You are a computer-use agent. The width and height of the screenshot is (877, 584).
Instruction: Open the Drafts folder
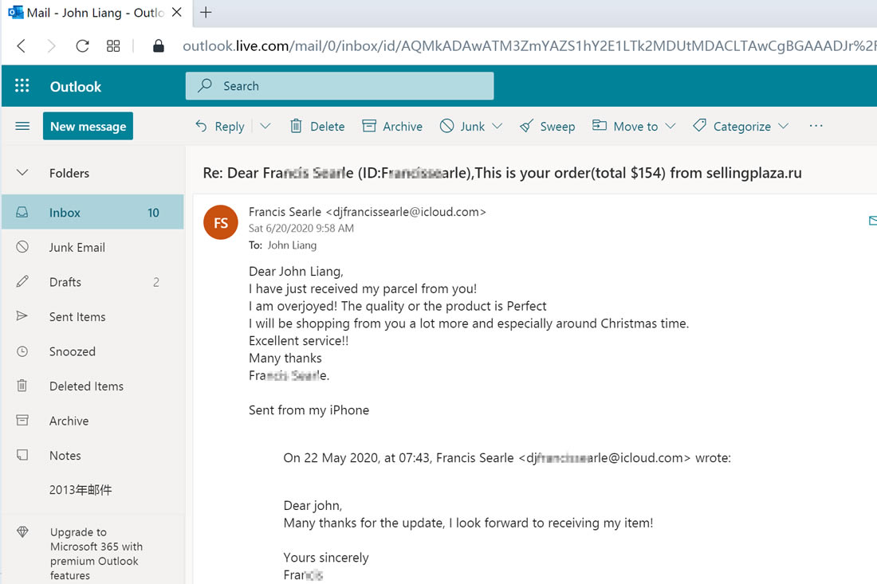pyautogui.click(x=92, y=282)
